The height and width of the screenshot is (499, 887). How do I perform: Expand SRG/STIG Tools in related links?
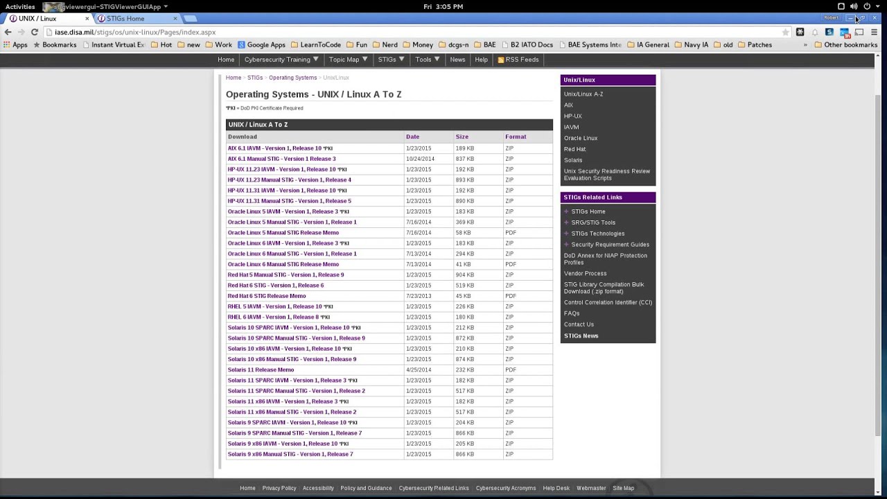566,222
